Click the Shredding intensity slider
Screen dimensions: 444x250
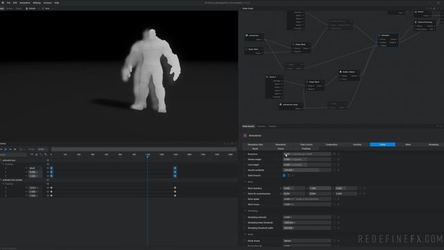click(307, 217)
